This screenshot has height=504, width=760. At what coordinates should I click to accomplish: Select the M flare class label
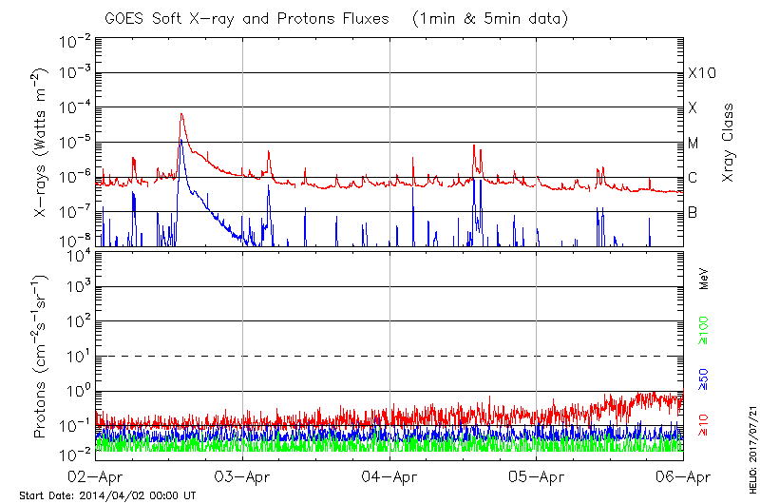693,143
